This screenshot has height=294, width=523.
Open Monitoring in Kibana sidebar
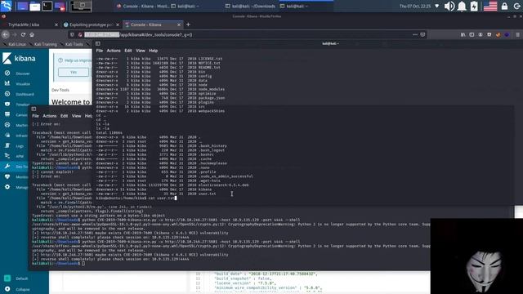pos(16,176)
